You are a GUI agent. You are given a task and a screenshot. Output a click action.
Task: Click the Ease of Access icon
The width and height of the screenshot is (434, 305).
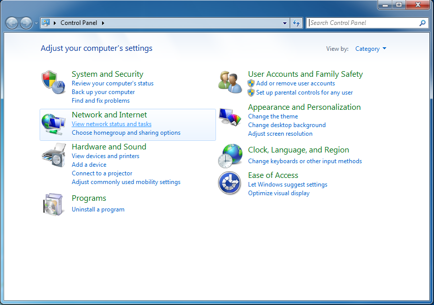coord(230,183)
